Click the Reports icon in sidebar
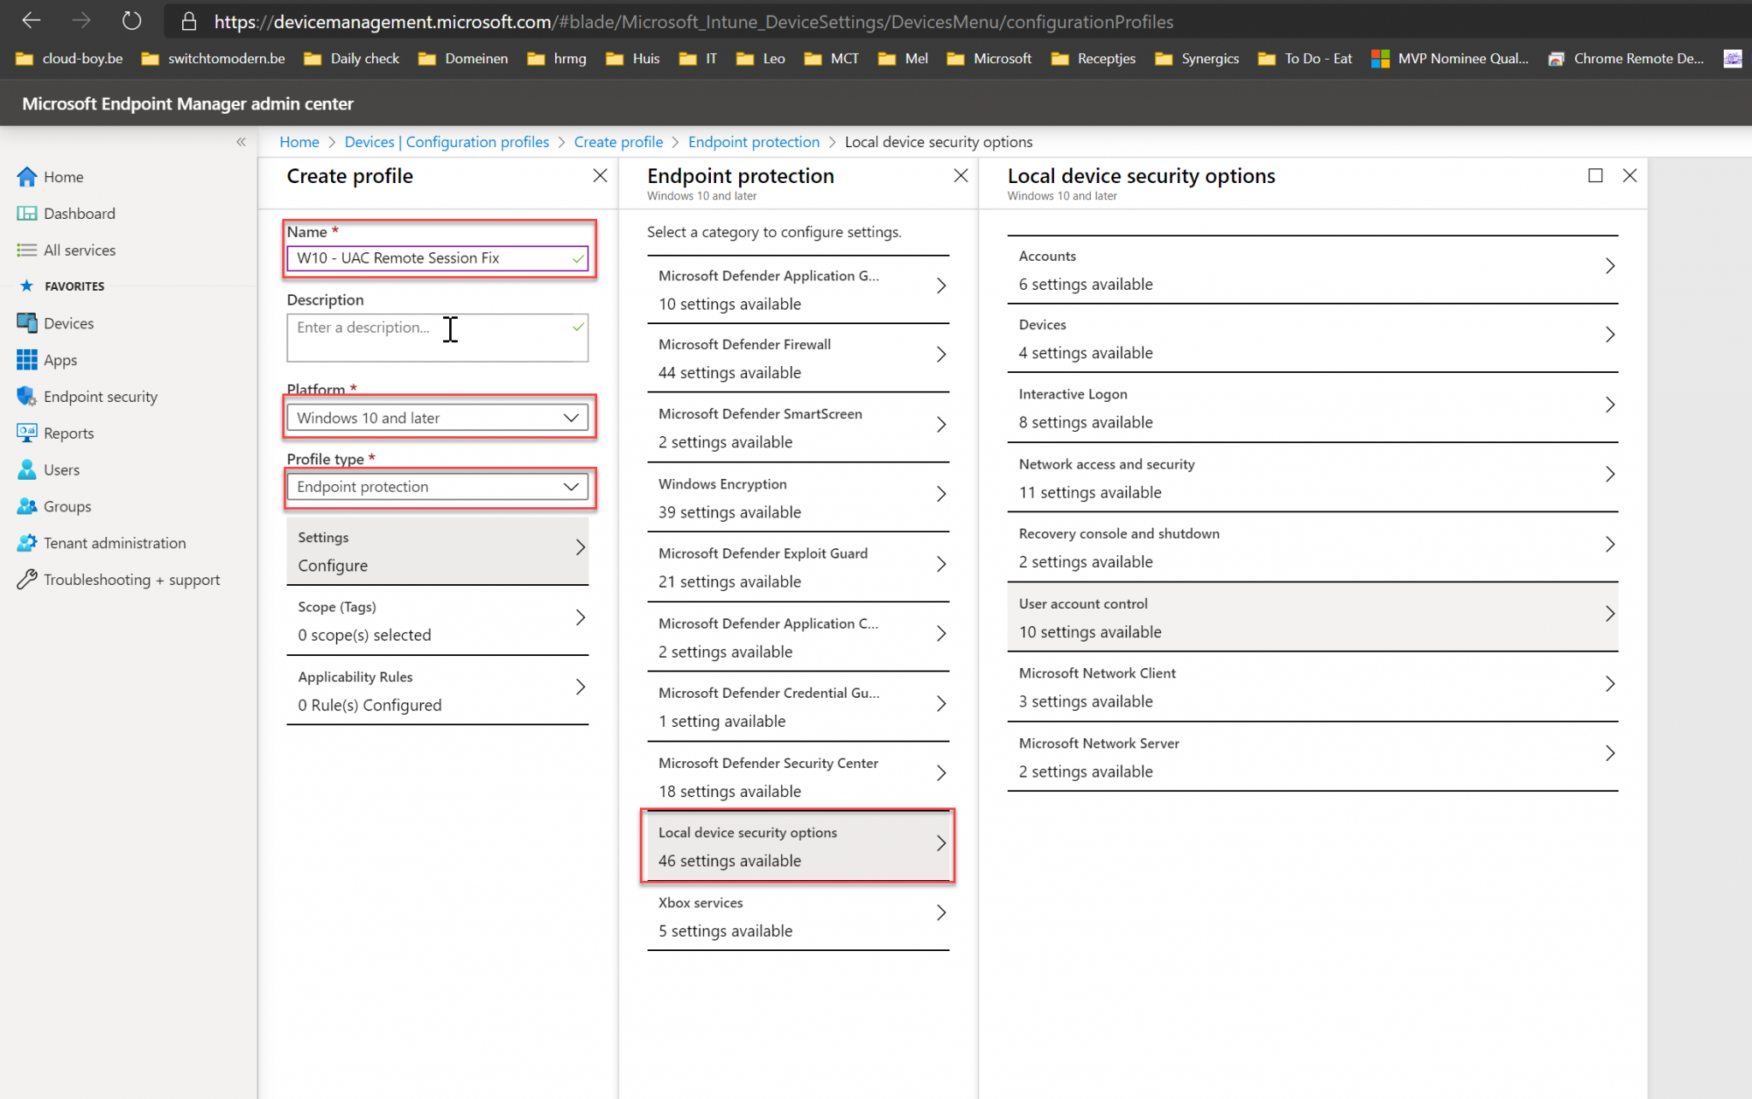This screenshot has width=1752, height=1099. click(x=27, y=433)
